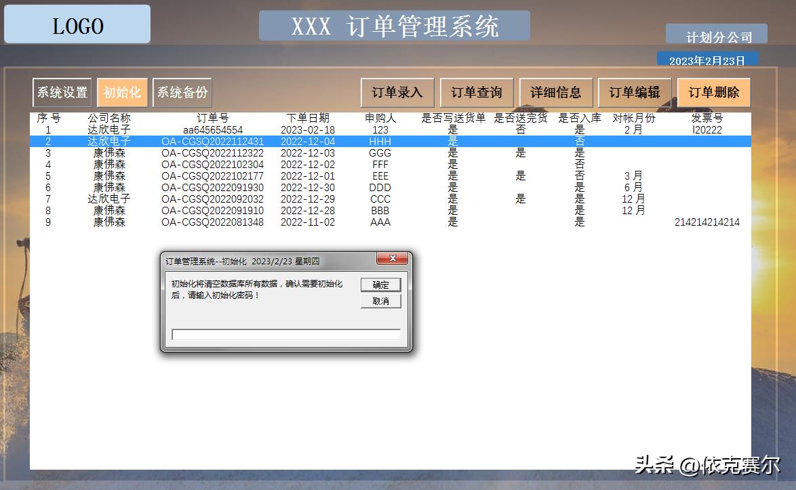Open the 订单录入 order entry form

[397, 92]
